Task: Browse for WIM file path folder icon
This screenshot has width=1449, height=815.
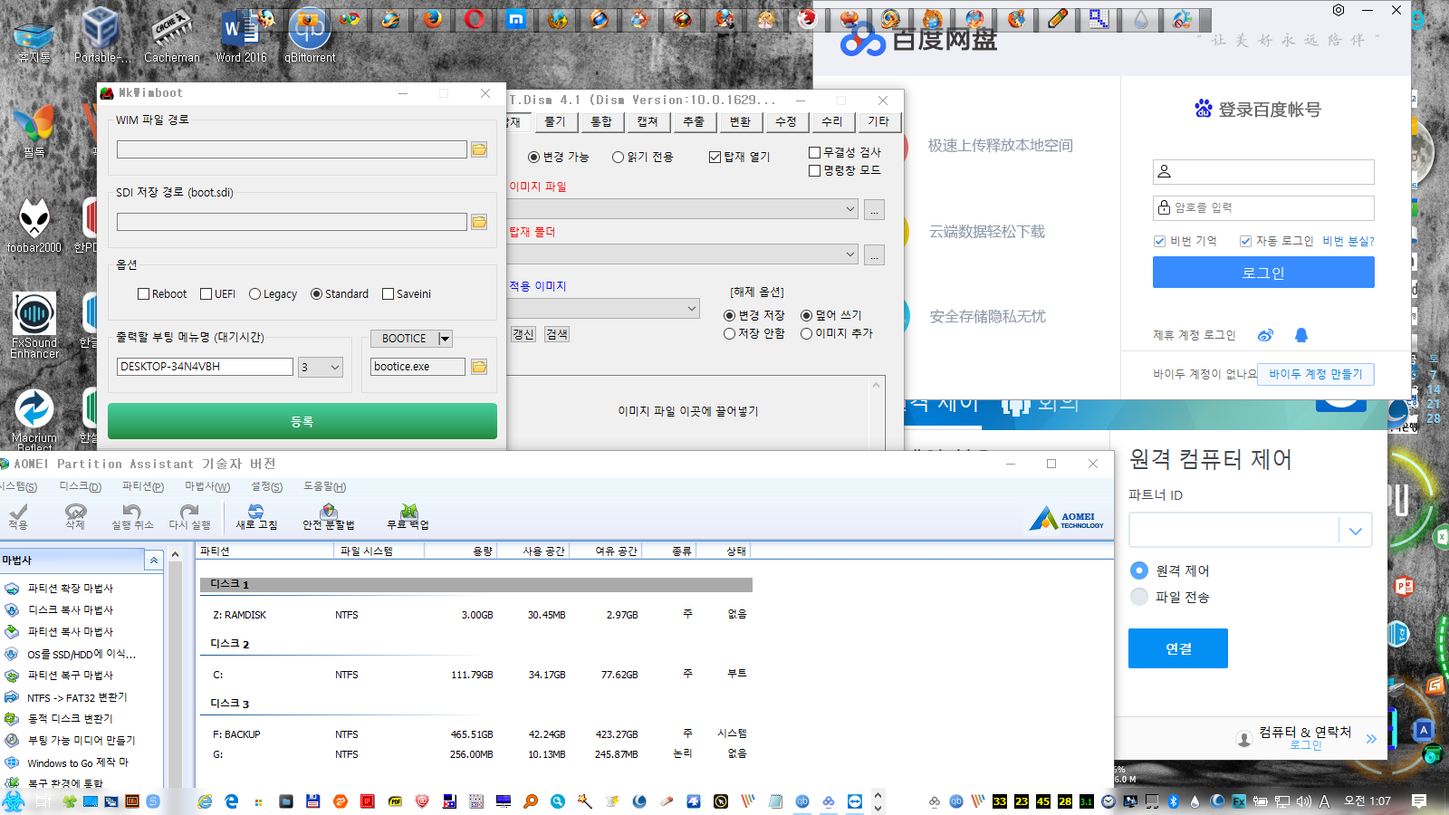Action: click(479, 149)
